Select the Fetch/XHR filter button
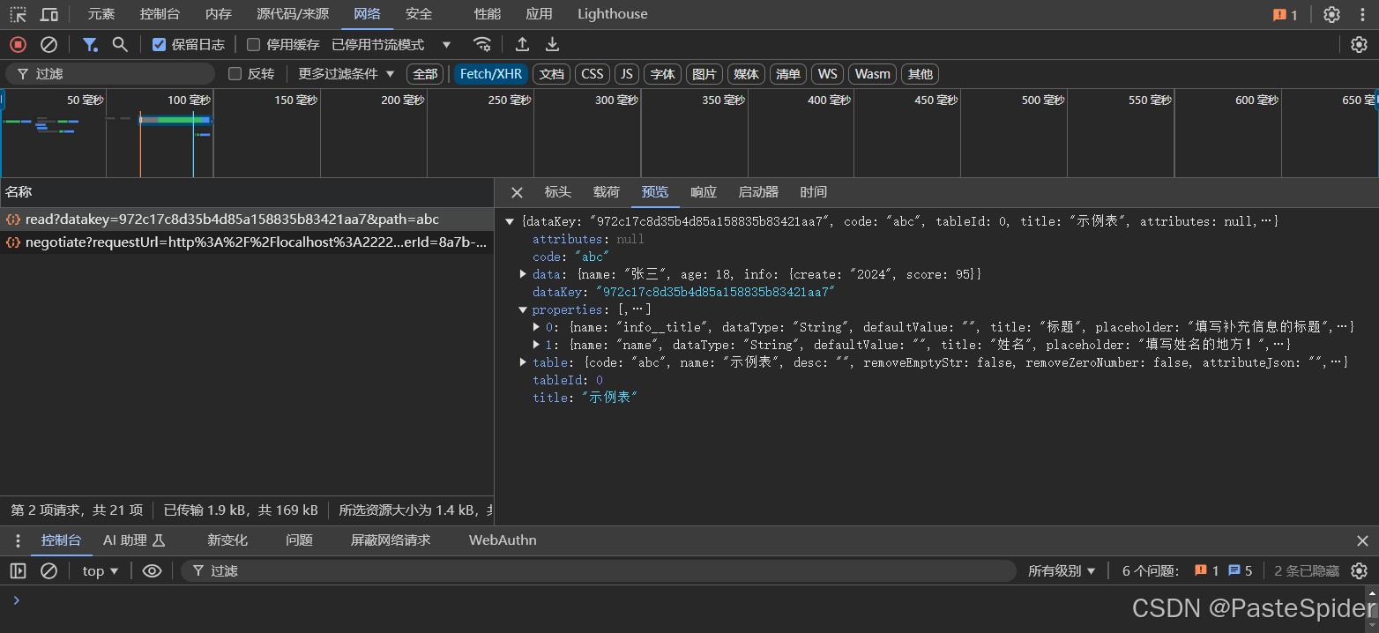The width and height of the screenshot is (1379, 633). [x=491, y=74]
